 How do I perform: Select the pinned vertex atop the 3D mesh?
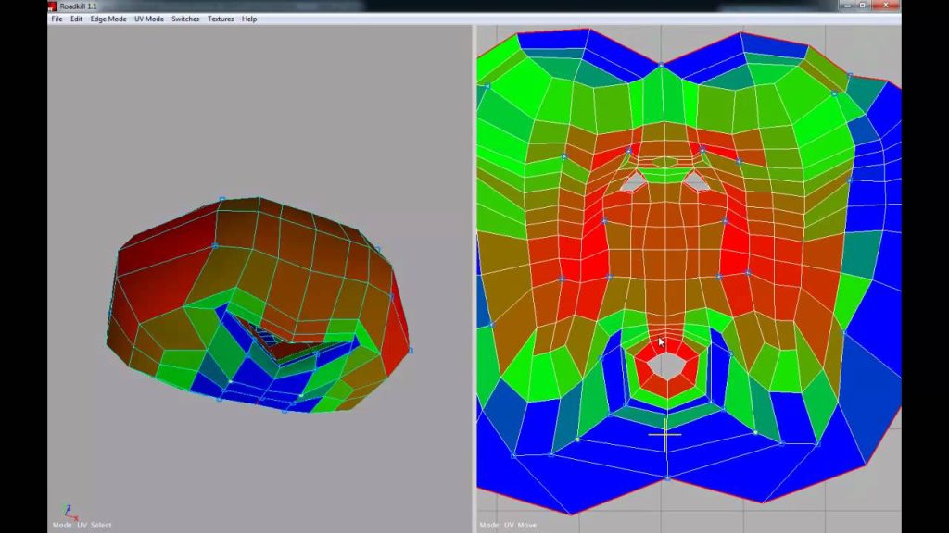222,199
